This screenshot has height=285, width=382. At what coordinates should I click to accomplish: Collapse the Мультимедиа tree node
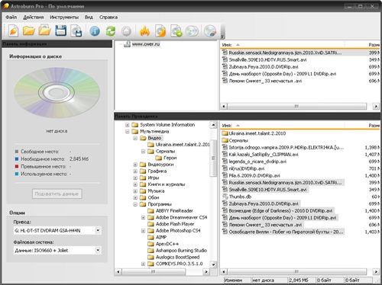[128, 132]
